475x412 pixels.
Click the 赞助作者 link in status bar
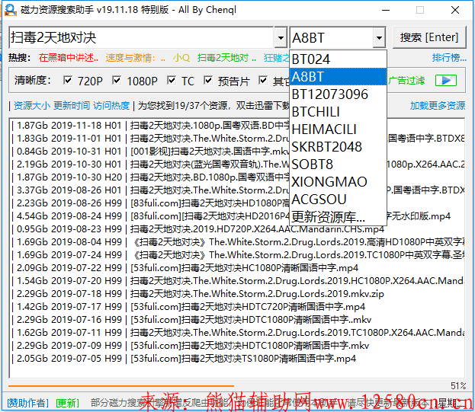(x=26, y=402)
